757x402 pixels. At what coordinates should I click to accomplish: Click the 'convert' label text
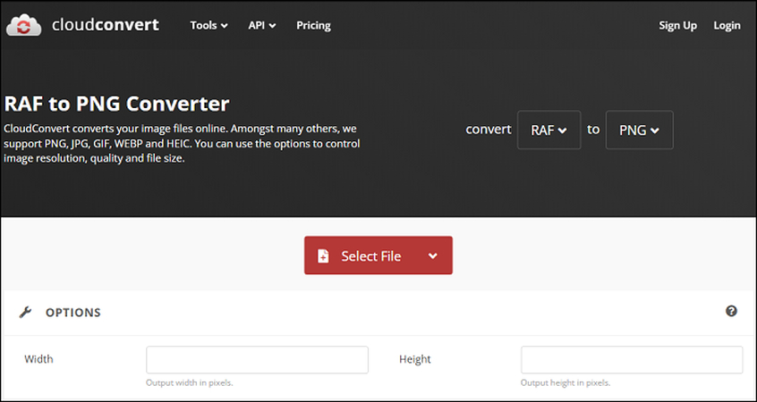tap(488, 130)
